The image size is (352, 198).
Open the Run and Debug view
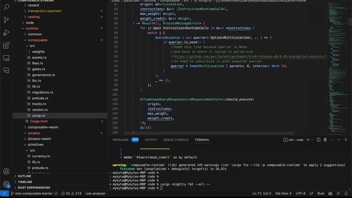click(x=6, y=32)
